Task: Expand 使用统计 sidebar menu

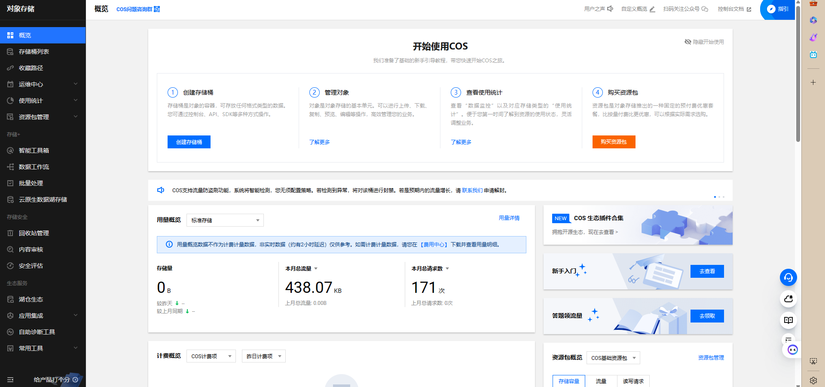Action: pyautogui.click(x=43, y=101)
